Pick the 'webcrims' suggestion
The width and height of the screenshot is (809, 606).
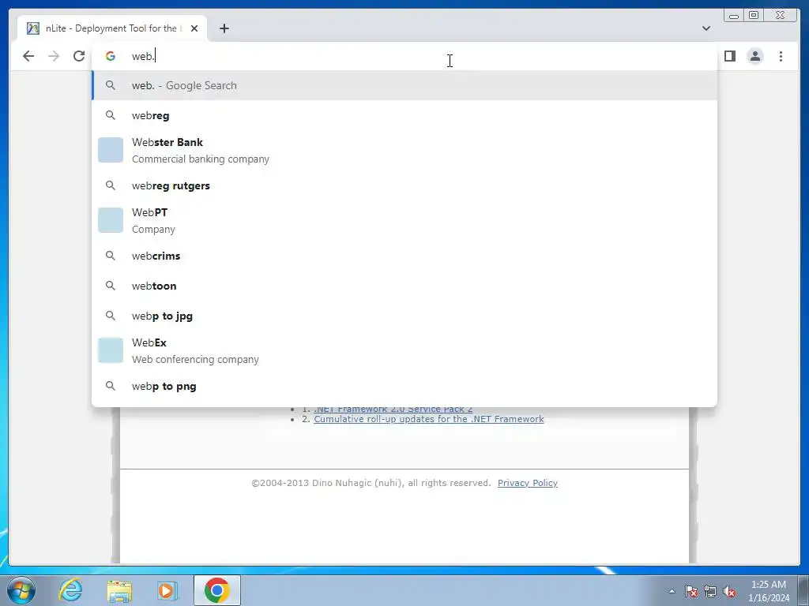tap(404, 256)
